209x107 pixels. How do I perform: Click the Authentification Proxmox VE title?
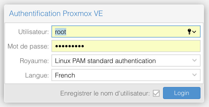[56, 13]
